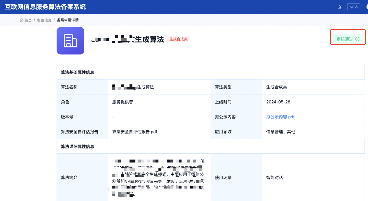The height and width of the screenshot is (201, 368).
Task: Navigate to 首页 via the breadcrumb
Action: point(28,20)
